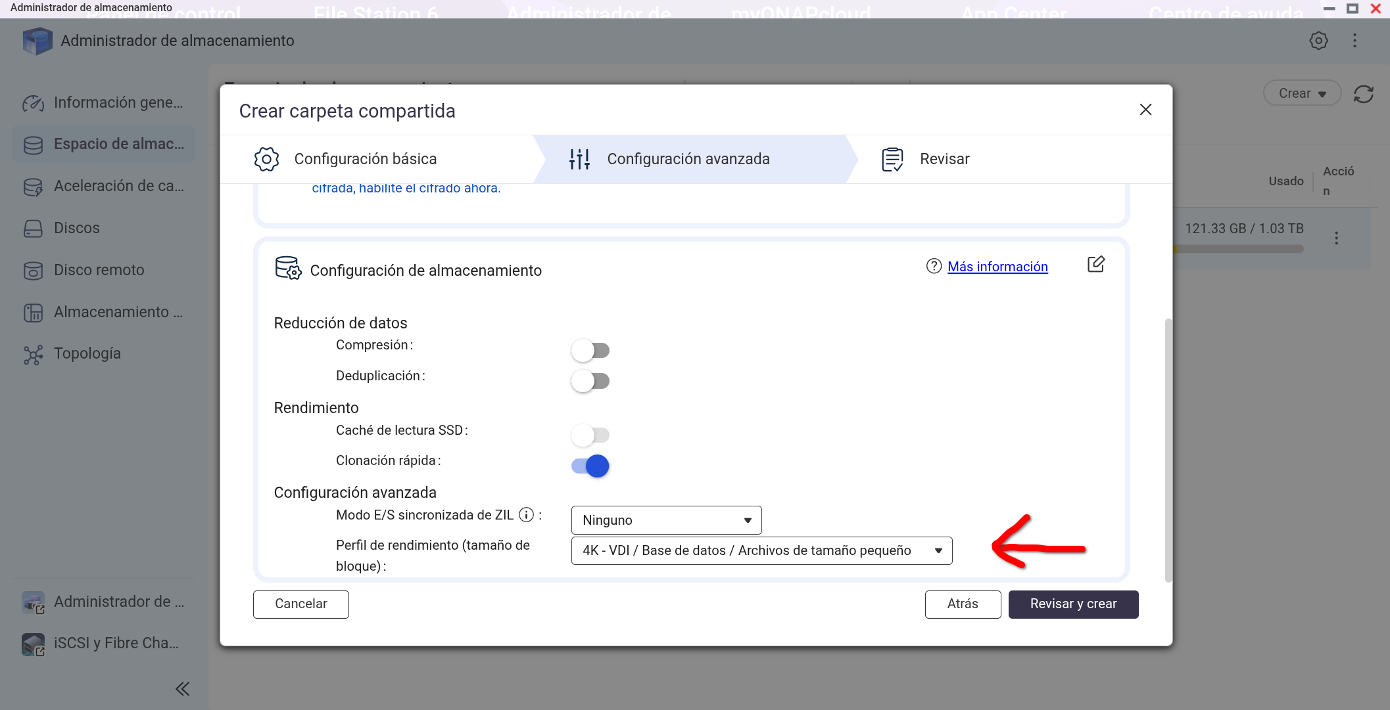Click the edit icon in Configuración de almacenamiento
The height and width of the screenshot is (710, 1390).
click(1095, 265)
